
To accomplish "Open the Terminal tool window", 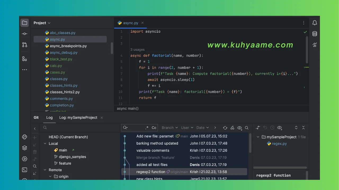I will 25,170.
